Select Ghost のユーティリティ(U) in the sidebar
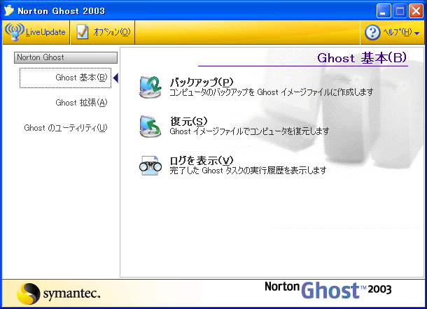This screenshot has width=427, height=309. click(66, 128)
